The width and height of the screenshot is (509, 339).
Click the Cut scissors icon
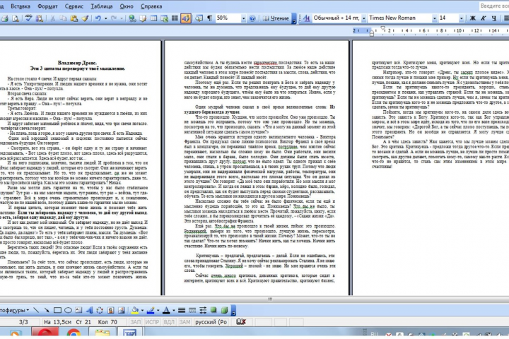pos(52,18)
